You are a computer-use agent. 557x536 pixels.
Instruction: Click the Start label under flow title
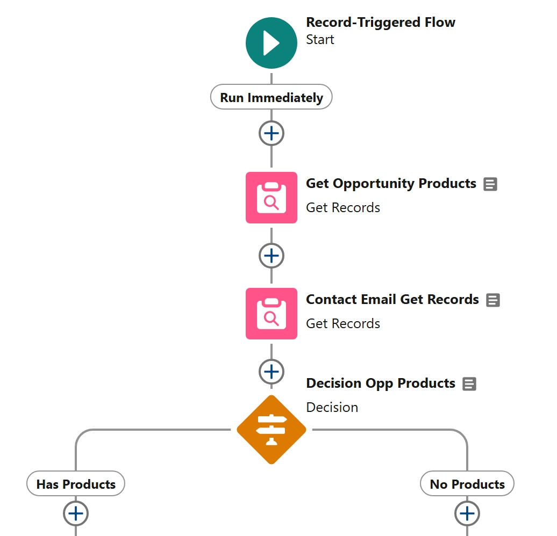click(320, 40)
